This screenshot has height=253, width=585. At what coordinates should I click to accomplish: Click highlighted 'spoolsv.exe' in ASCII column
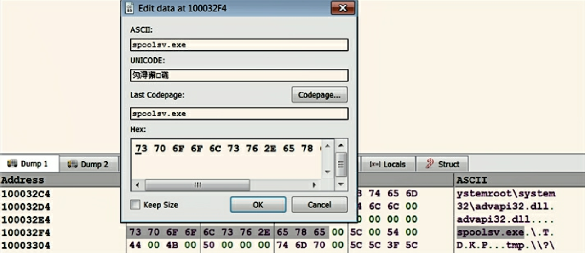tap(490, 232)
